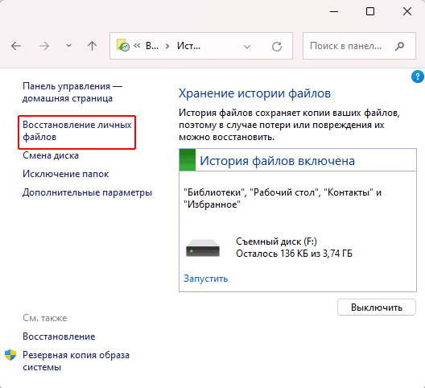Click the green status indicator block
Viewport: 425px width, 388px height.
[188, 159]
